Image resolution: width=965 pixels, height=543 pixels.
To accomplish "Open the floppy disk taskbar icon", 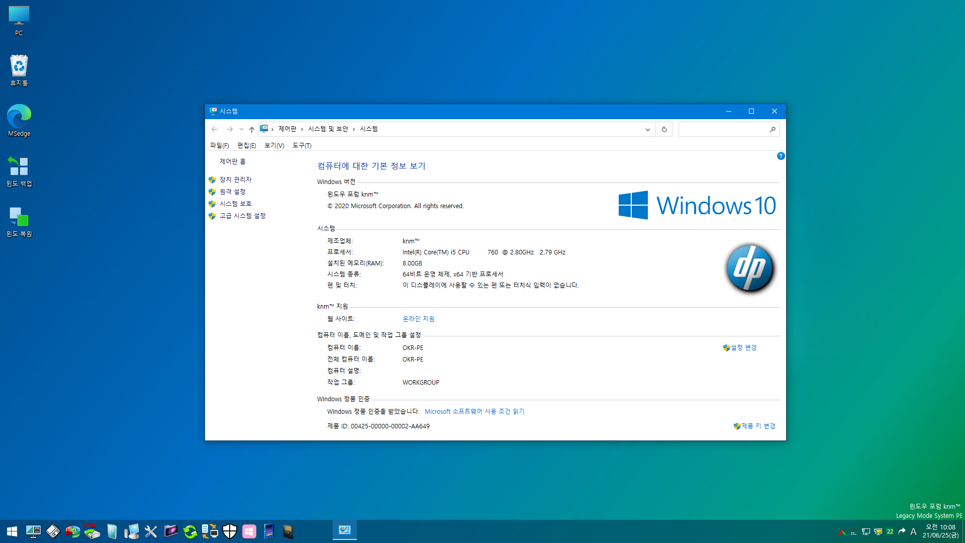I will pos(53,531).
